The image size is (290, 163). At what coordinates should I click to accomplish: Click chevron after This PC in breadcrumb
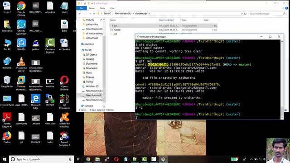(x=113, y=14)
